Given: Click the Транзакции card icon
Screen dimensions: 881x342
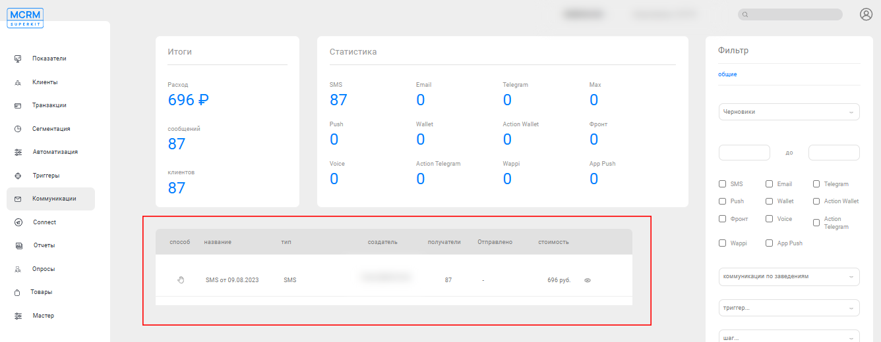Looking at the screenshot, I should [x=18, y=105].
